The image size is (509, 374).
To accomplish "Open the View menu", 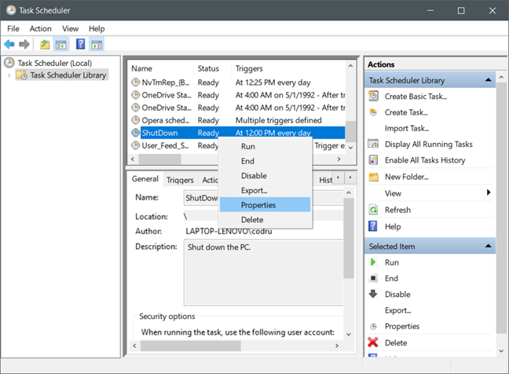I will (x=70, y=28).
